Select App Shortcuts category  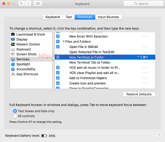coord(31,74)
